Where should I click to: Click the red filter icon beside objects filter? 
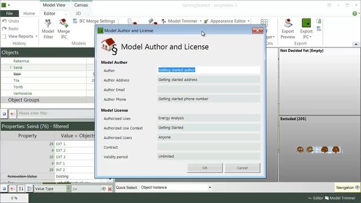[12, 114]
